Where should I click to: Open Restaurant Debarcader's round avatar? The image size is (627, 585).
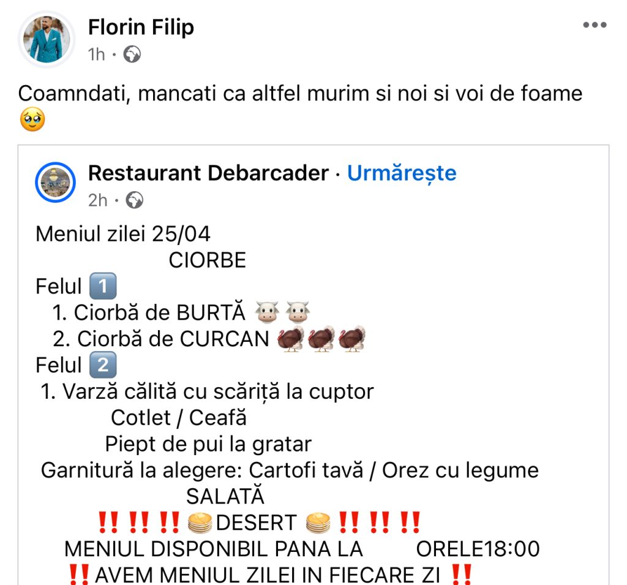pos(55,182)
